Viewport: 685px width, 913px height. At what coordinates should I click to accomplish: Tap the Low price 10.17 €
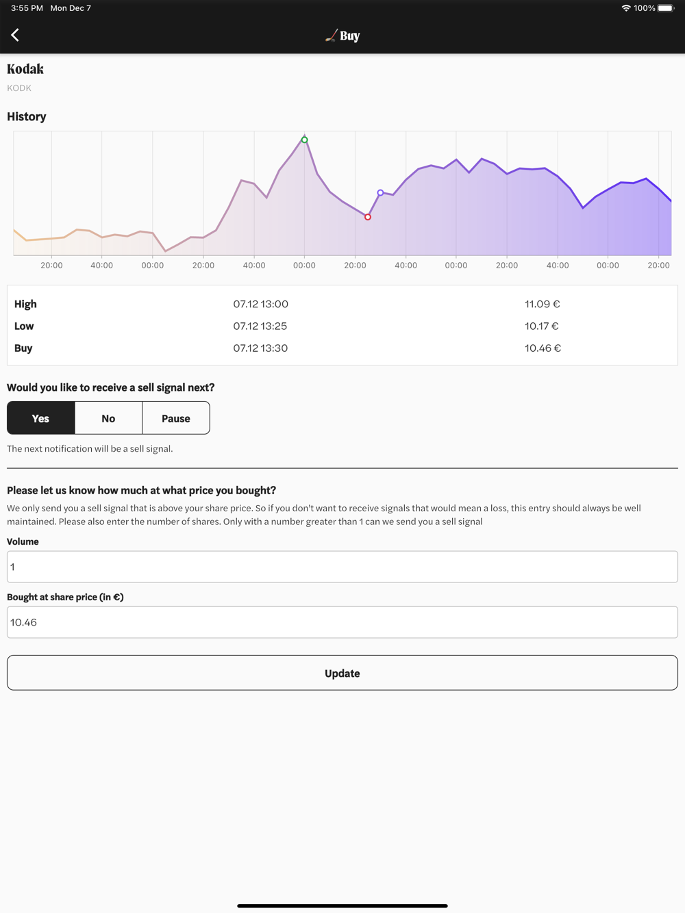[x=542, y=326]
